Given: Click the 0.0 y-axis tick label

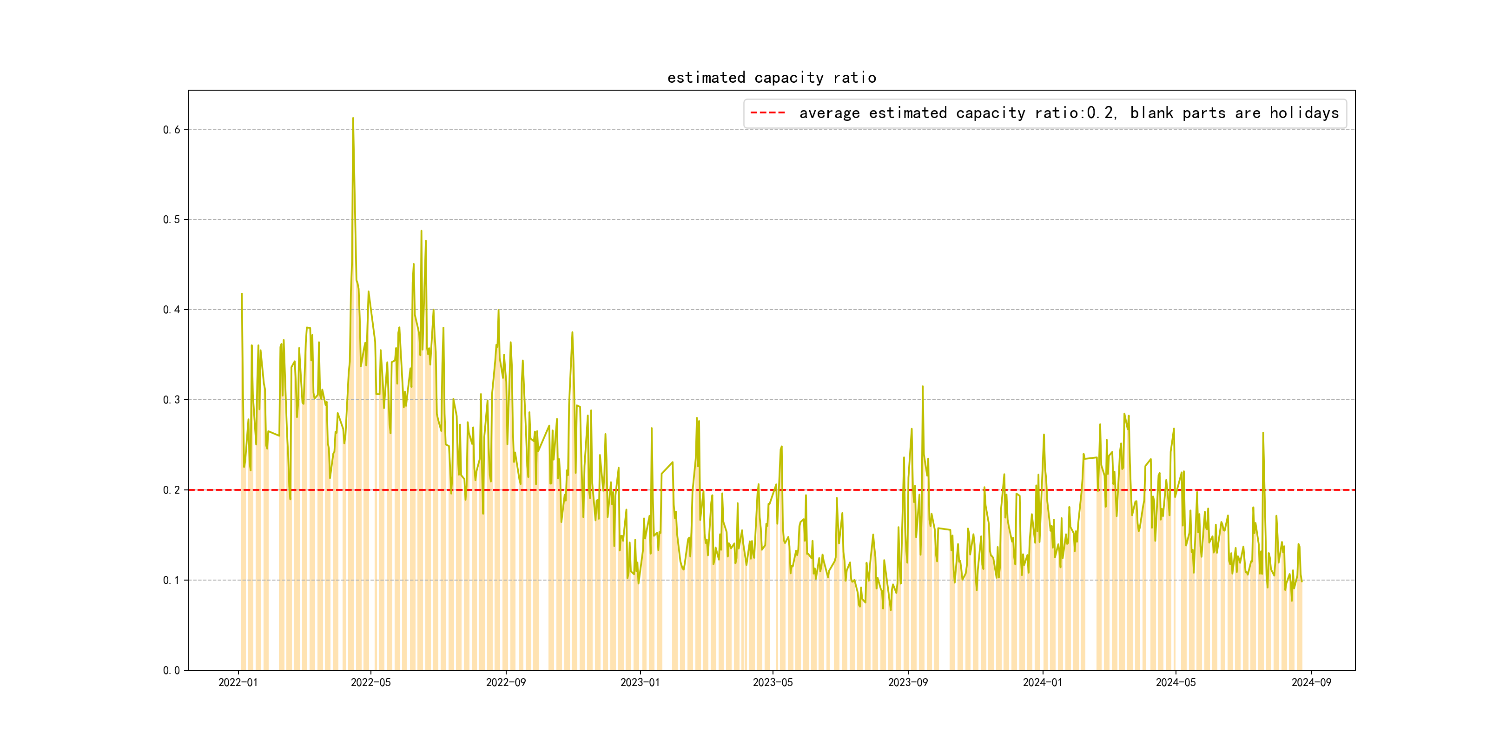Looking at the screenshot, I should pos(172,671).
